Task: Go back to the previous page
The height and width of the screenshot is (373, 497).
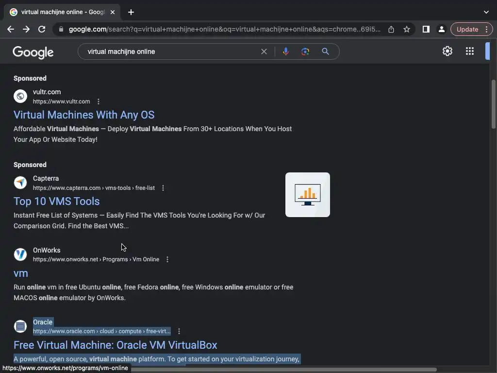Action: 11,29
